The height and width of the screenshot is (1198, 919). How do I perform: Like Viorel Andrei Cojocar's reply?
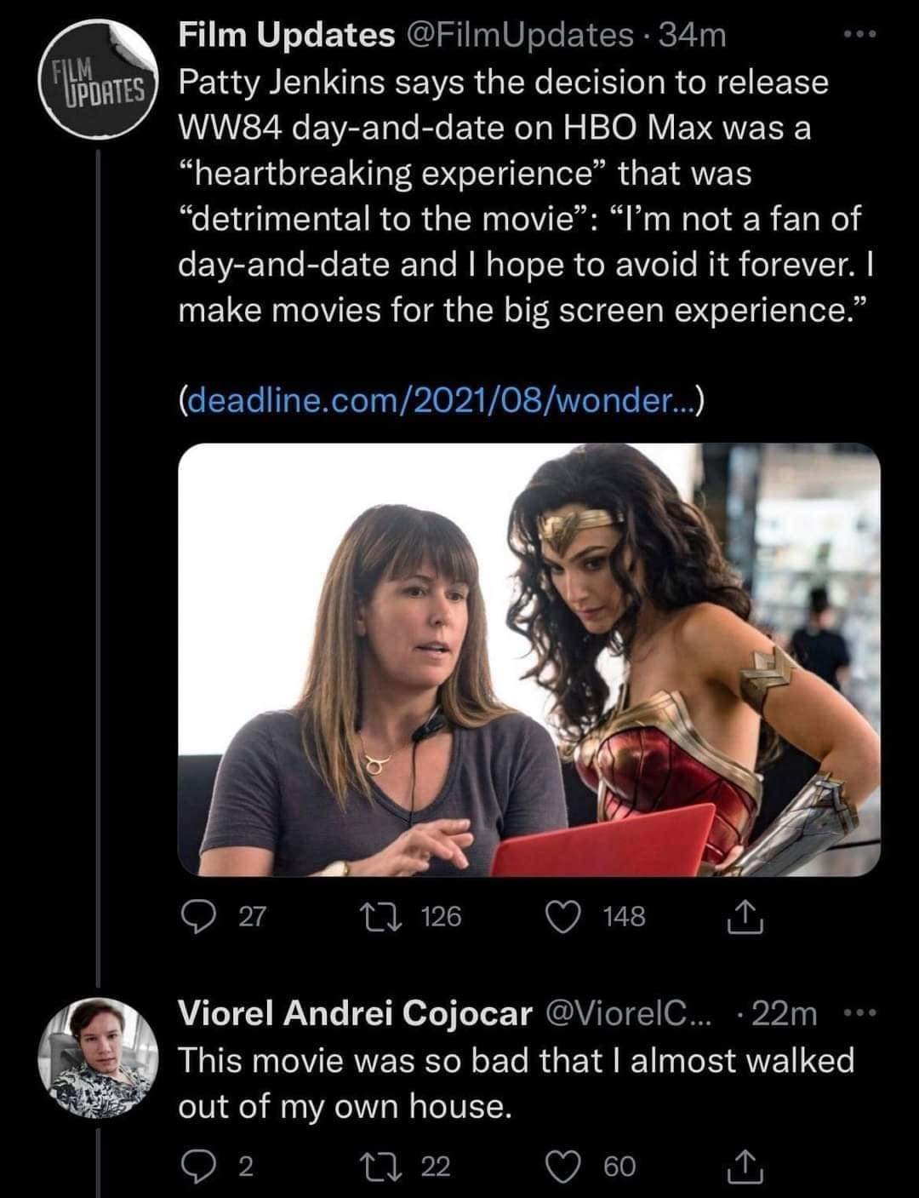pyautogui.click(x=562, y=1166)
